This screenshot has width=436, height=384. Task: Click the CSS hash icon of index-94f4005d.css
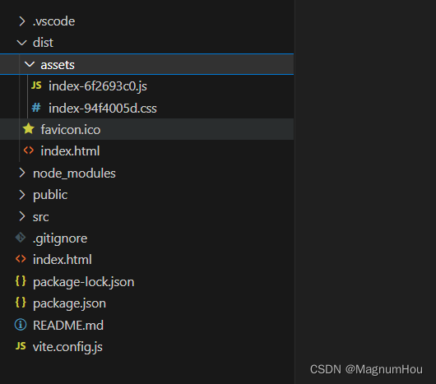(36, 107)
